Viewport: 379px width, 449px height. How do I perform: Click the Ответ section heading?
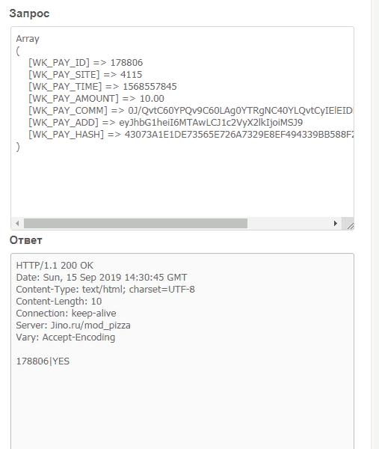(x=25, y=240)
